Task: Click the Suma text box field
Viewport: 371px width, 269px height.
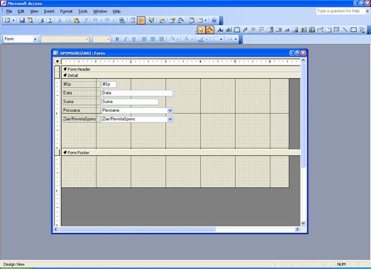Action: (130, 102)
